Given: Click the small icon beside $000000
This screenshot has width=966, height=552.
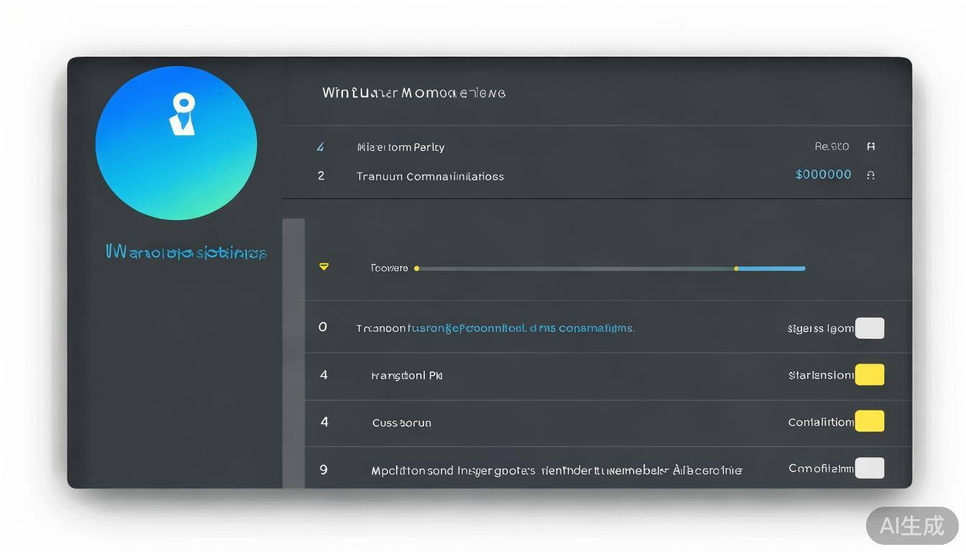Looking at the screenshot, I should point(870,175).
